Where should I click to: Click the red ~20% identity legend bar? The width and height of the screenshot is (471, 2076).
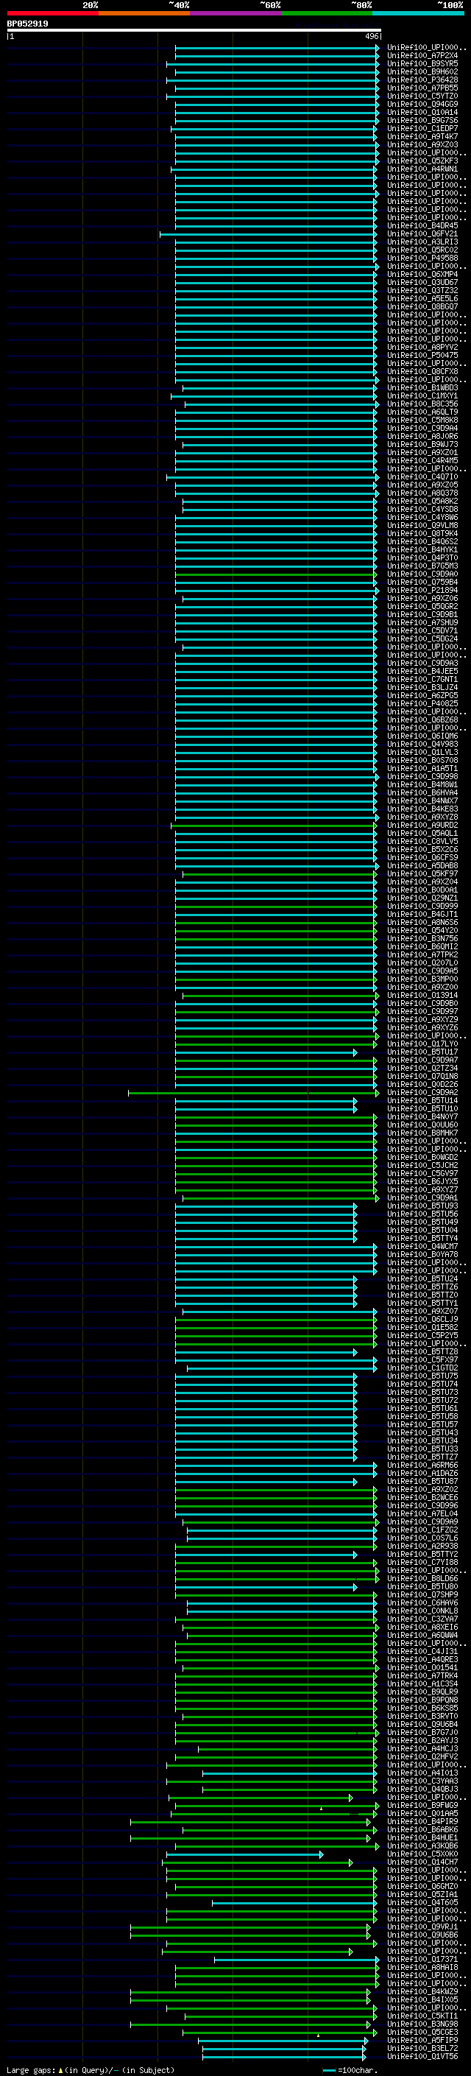point(52,13)
